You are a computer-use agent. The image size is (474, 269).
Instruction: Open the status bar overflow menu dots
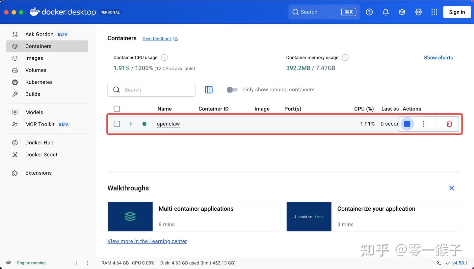(x=87, y=263)
